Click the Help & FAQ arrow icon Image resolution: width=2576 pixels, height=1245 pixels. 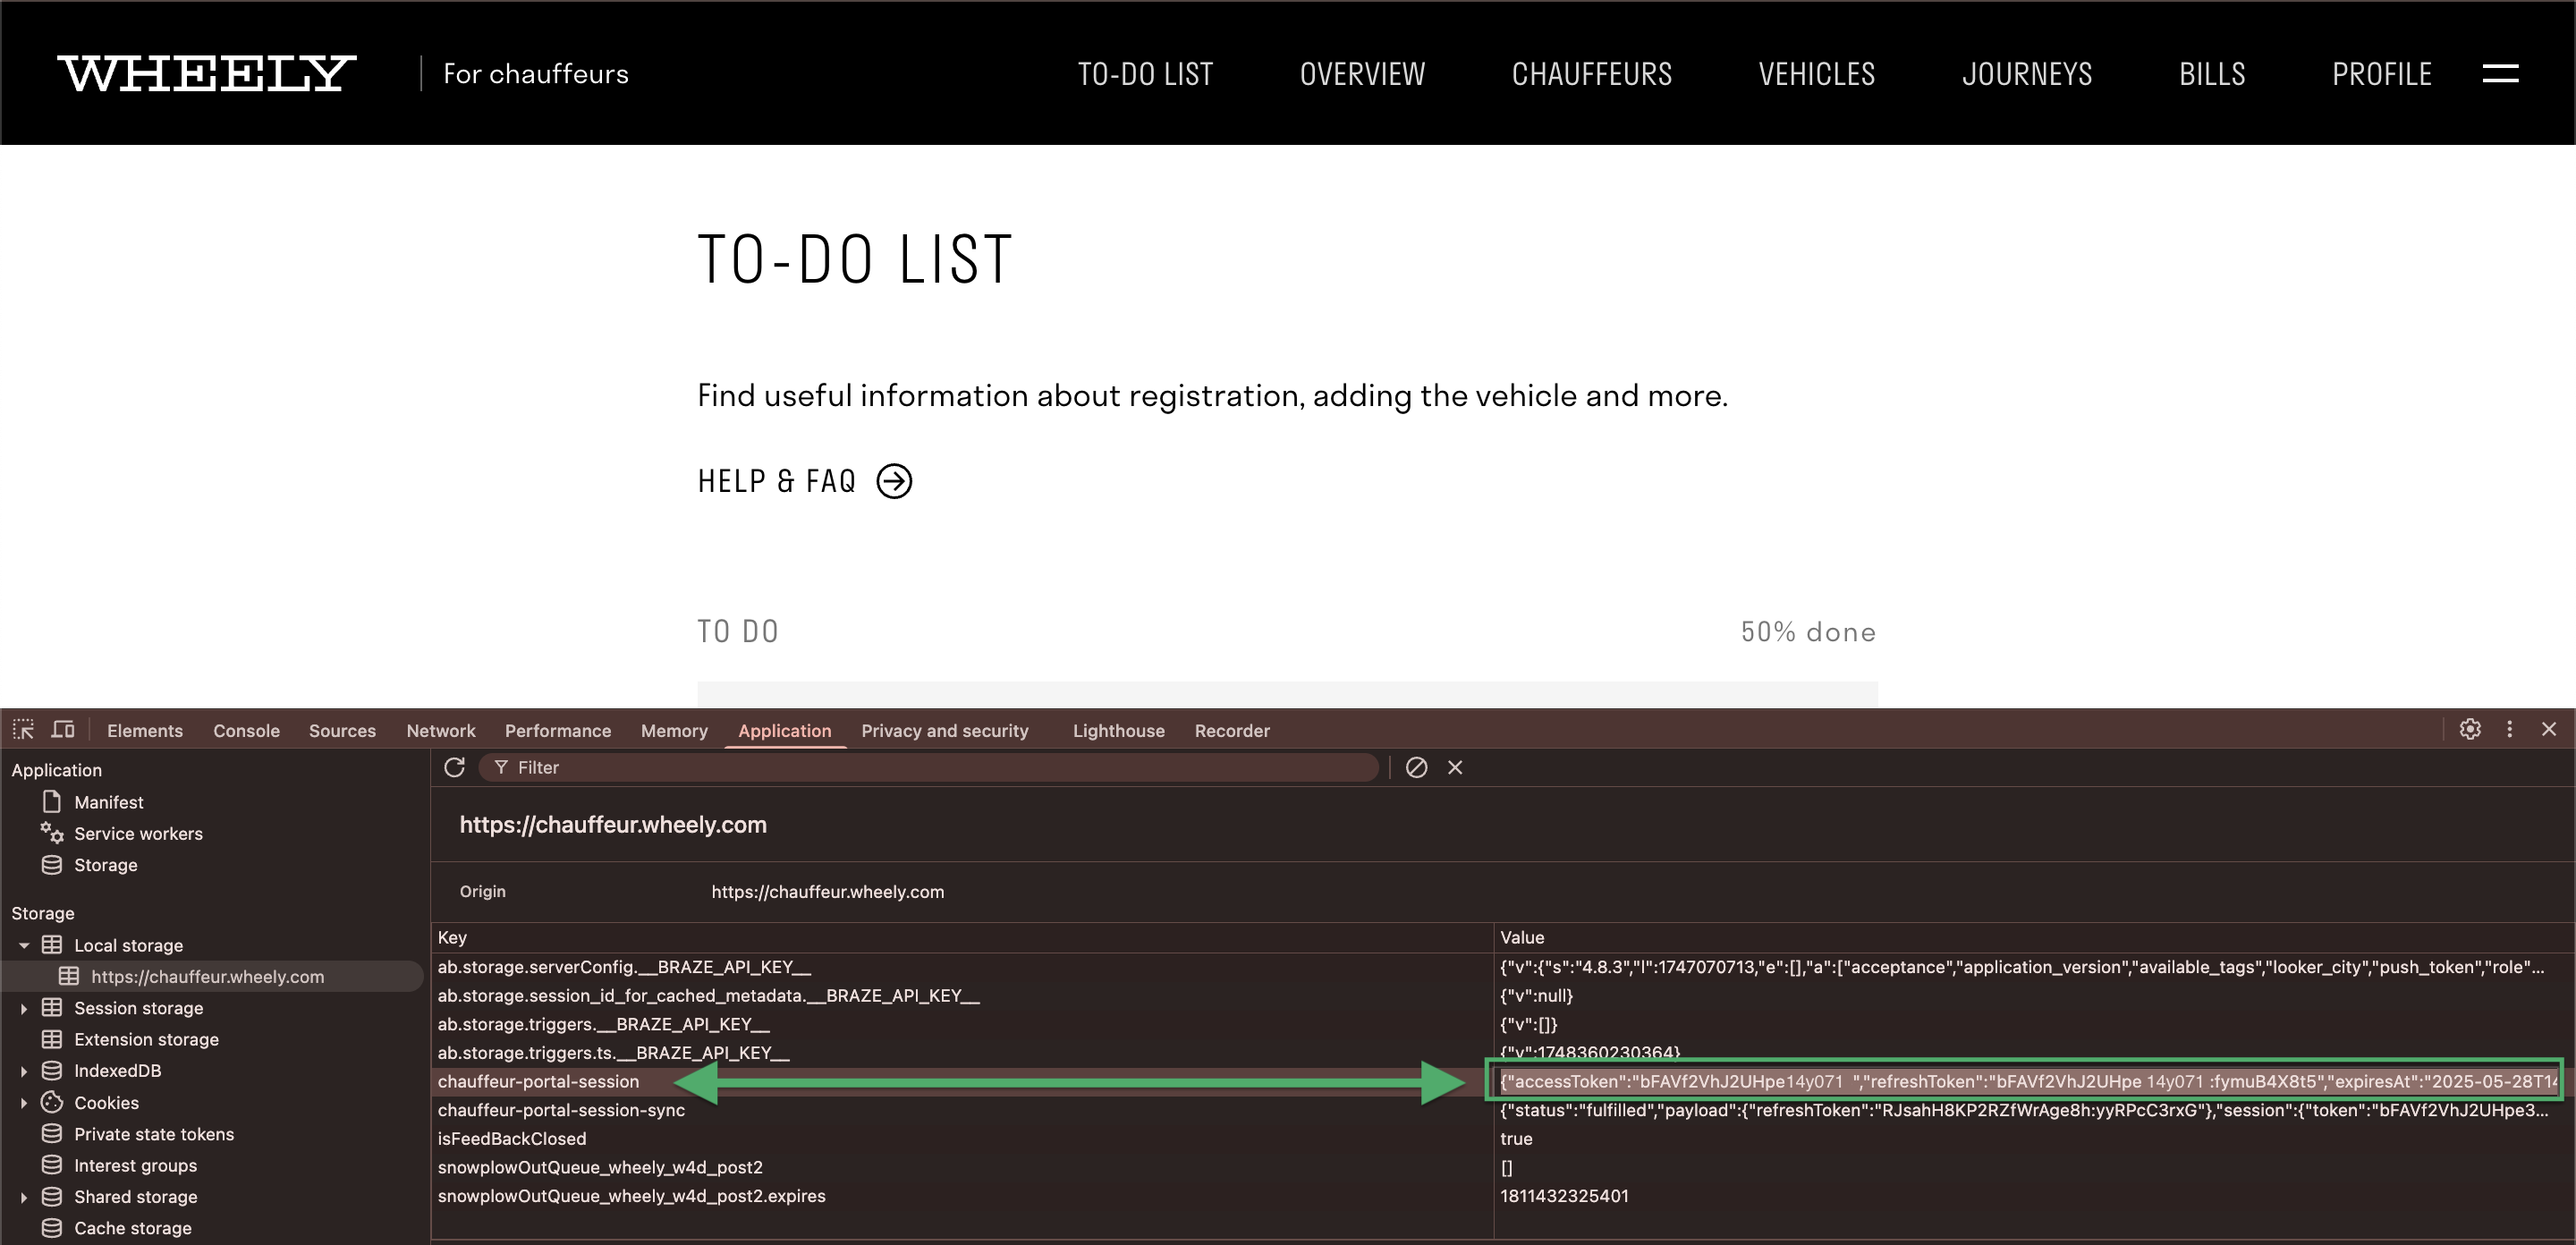pyautogui.click(x=894, y=481)
